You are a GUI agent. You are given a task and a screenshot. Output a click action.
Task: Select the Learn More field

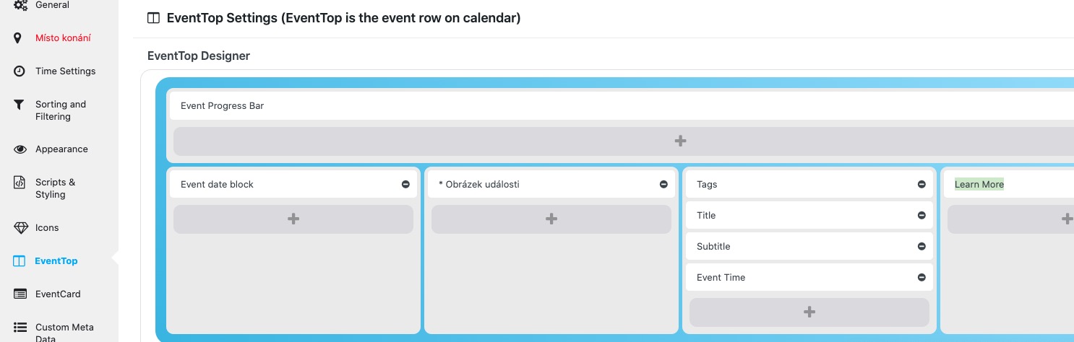tap(979, 185)
